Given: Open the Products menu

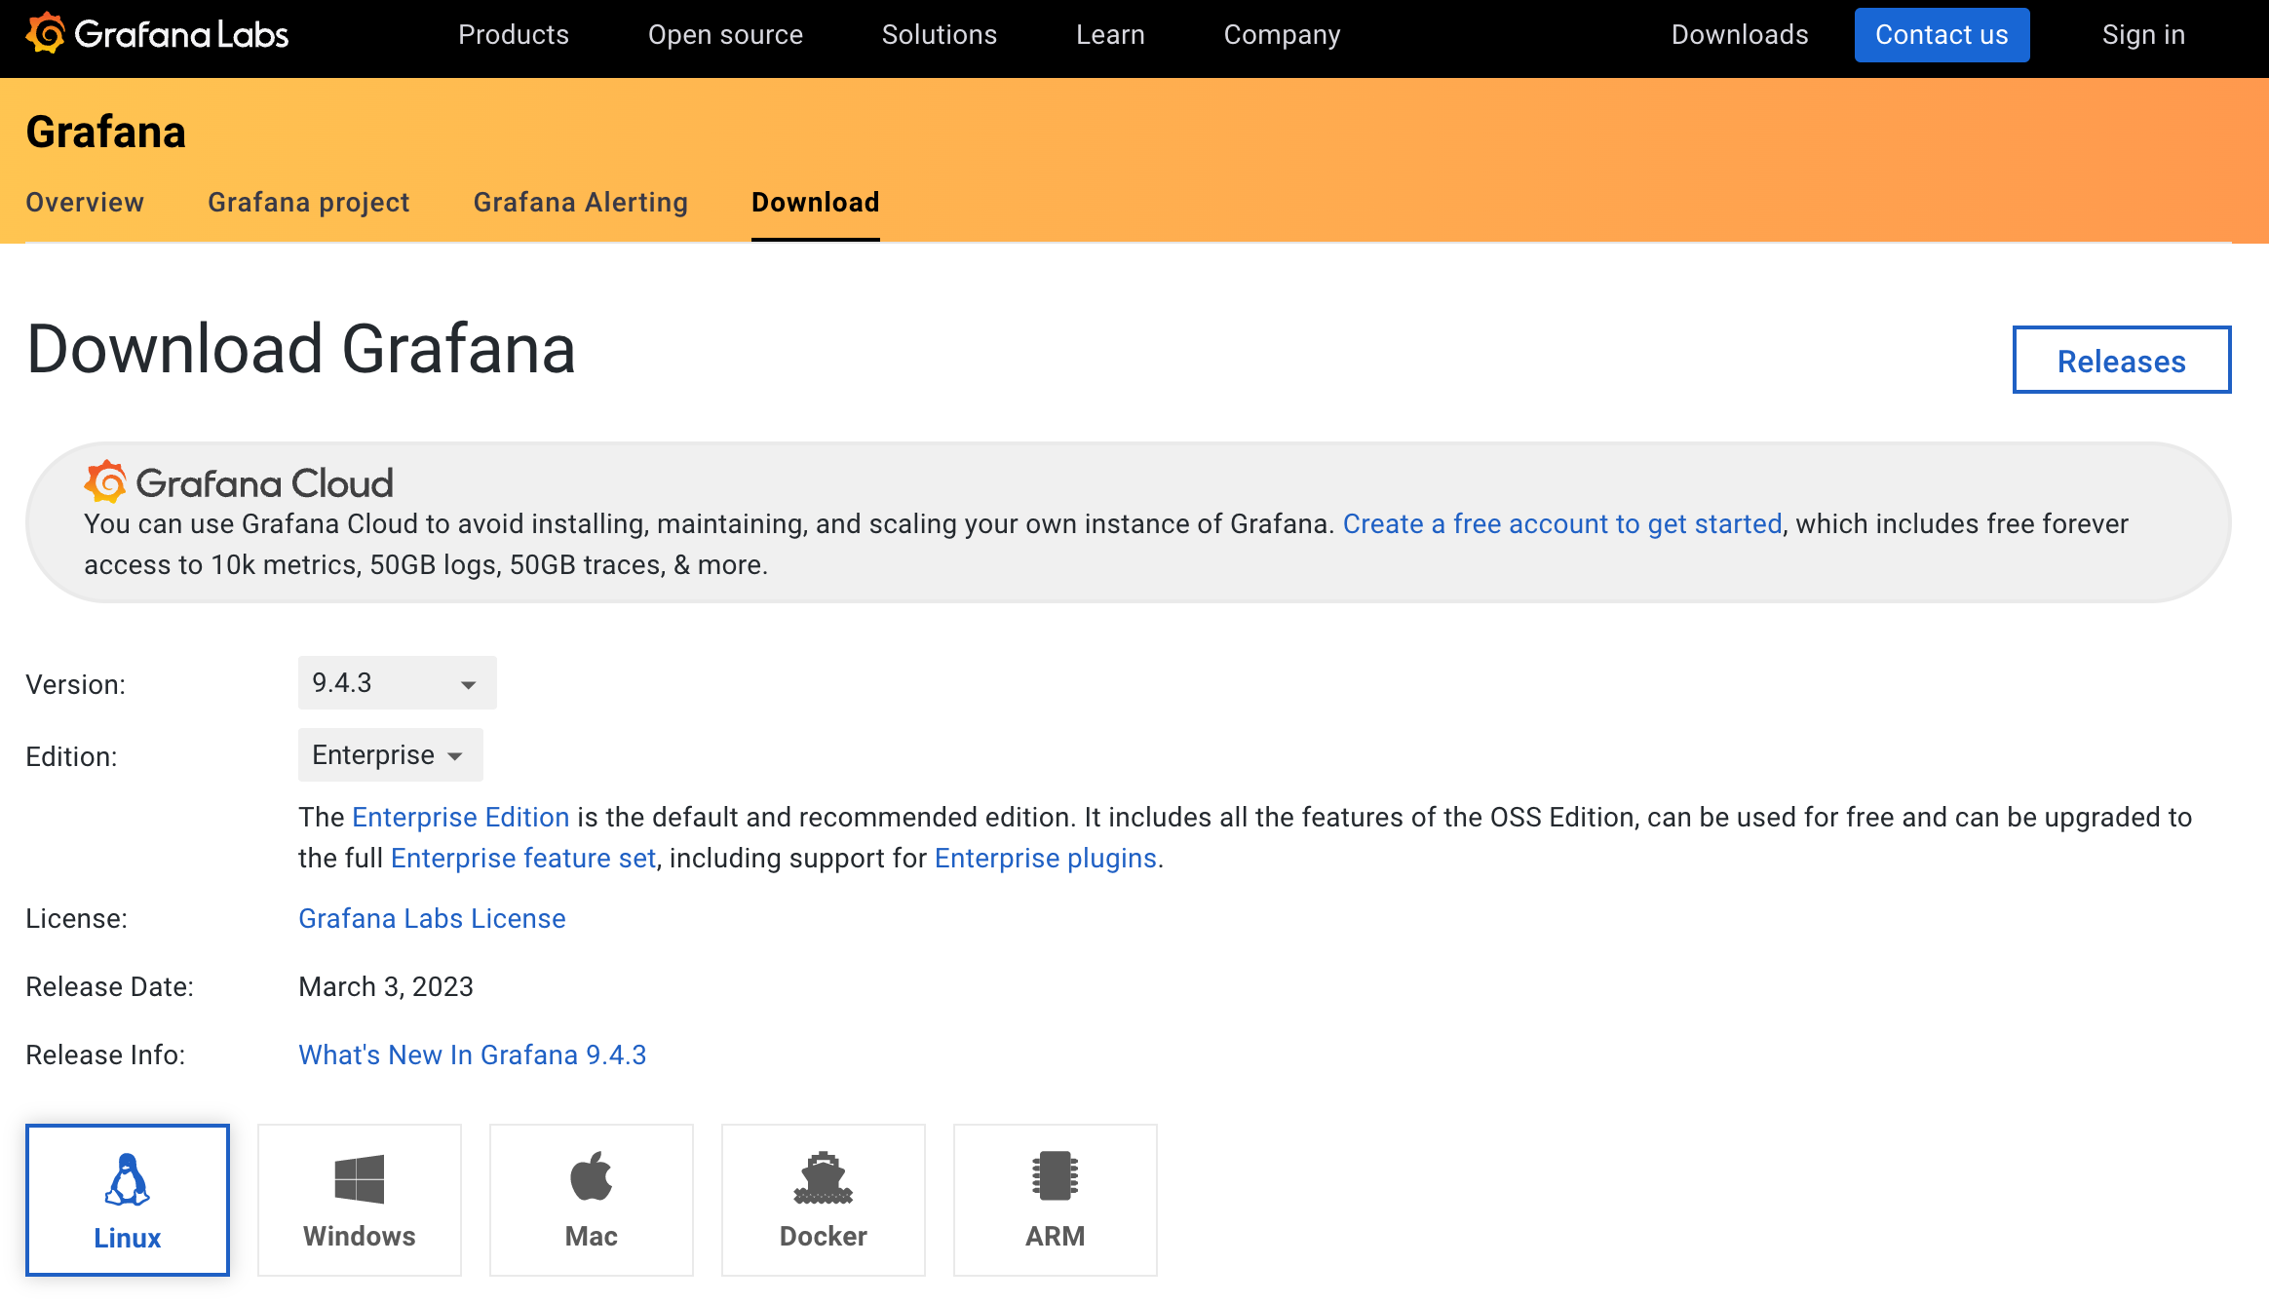Looking at the screenshot, I should point(514,35).
